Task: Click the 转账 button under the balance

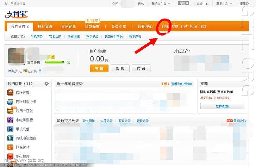Action: (141, 68)
